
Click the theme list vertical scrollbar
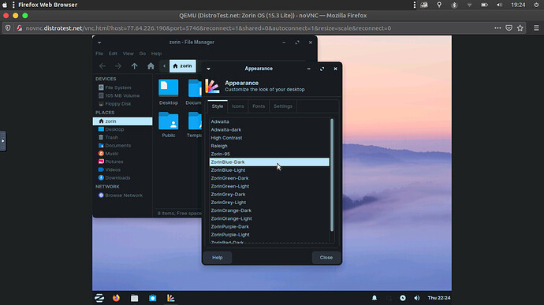[332, 175]
